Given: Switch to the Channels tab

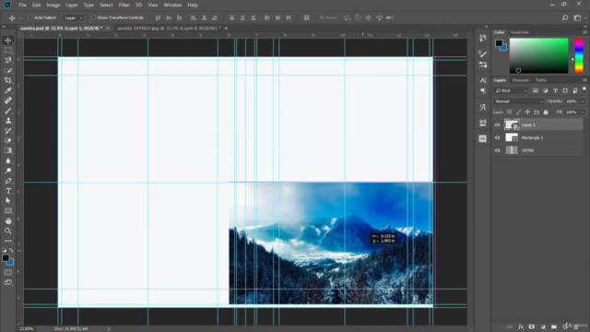Looking at the screenshot, I should tap(520, 80).
